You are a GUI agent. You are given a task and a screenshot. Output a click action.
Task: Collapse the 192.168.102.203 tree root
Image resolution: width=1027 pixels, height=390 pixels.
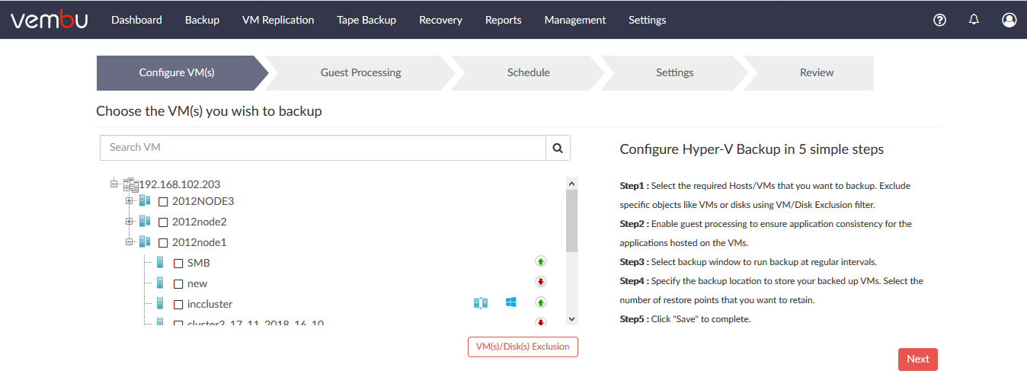coord(114,184)
